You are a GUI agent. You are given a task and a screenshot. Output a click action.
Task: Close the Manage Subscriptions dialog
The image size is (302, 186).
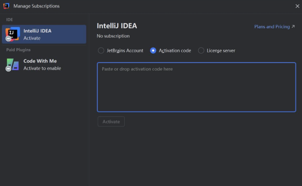[297, 6]
